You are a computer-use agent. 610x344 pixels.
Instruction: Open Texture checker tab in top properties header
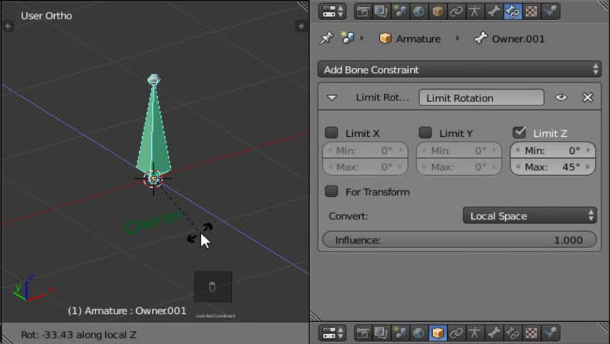(x=531, y=11)
